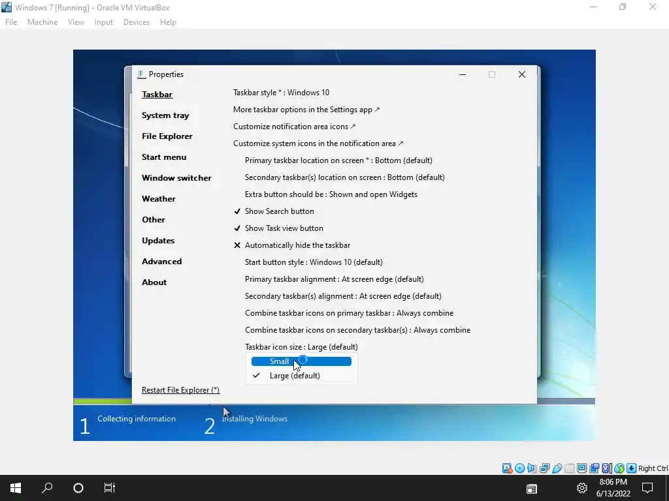Change Secondary taskbar(s) location on screen
This screenshot has width=669, height=501.
click(345, 177)
